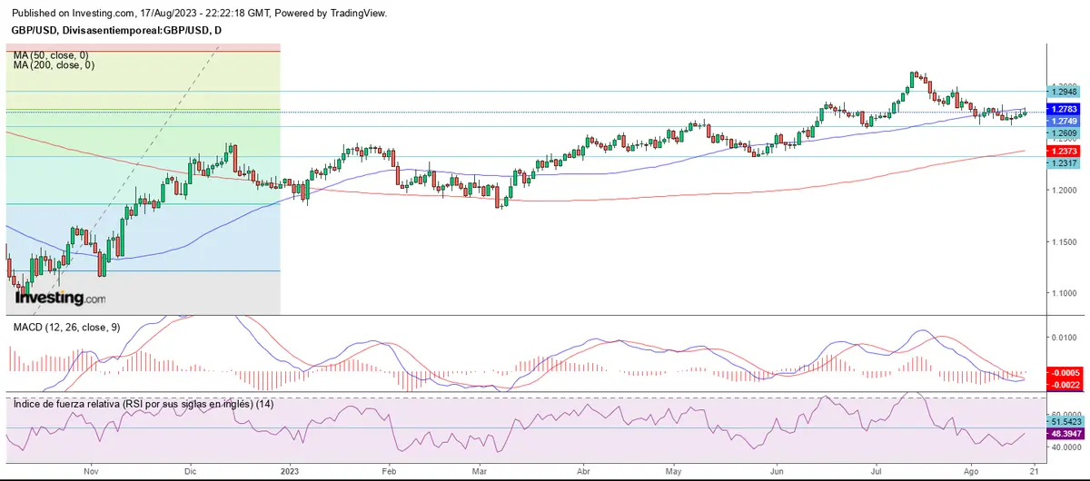This screenshot has width=1090, height=481.
Task: Click the purple 48.3947 RSI value tag
Action: (1066, 435)
